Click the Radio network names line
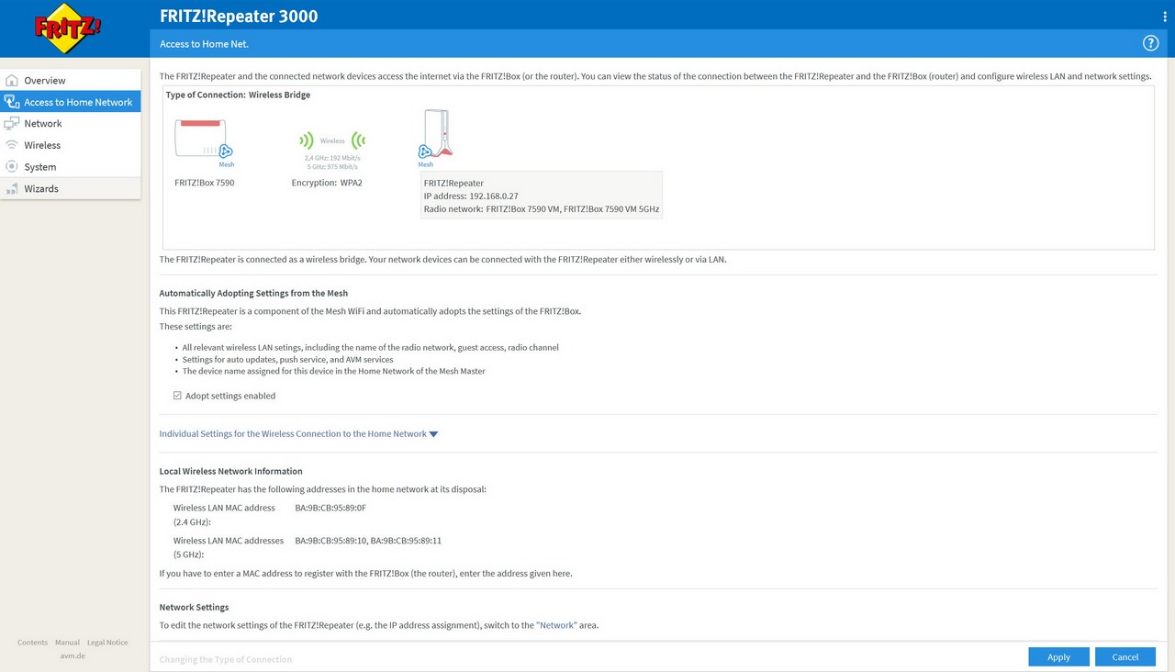Viewport: 1175px width, 672px height. point(542,209)
